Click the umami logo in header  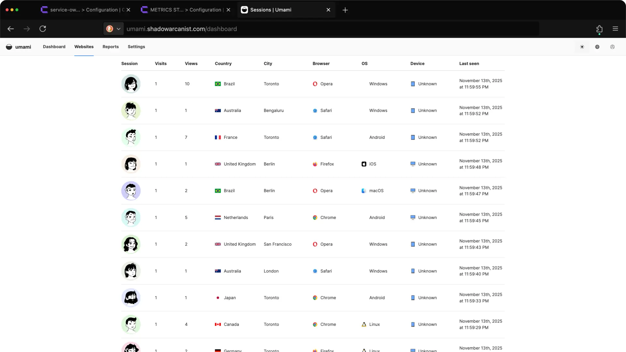pyautogui.click(x=19, y=47)
